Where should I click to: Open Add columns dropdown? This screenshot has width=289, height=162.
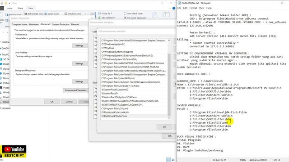[x=107, y=18]
